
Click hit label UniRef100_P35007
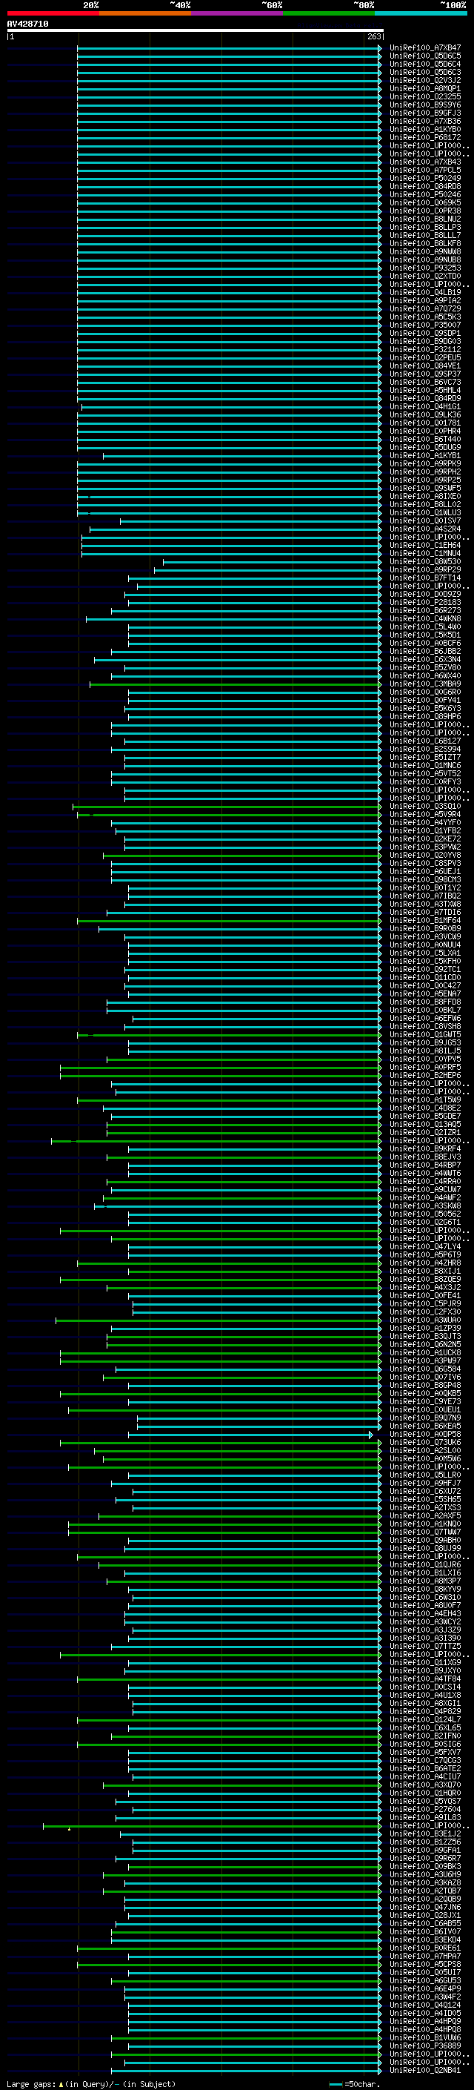click(424, 325)
